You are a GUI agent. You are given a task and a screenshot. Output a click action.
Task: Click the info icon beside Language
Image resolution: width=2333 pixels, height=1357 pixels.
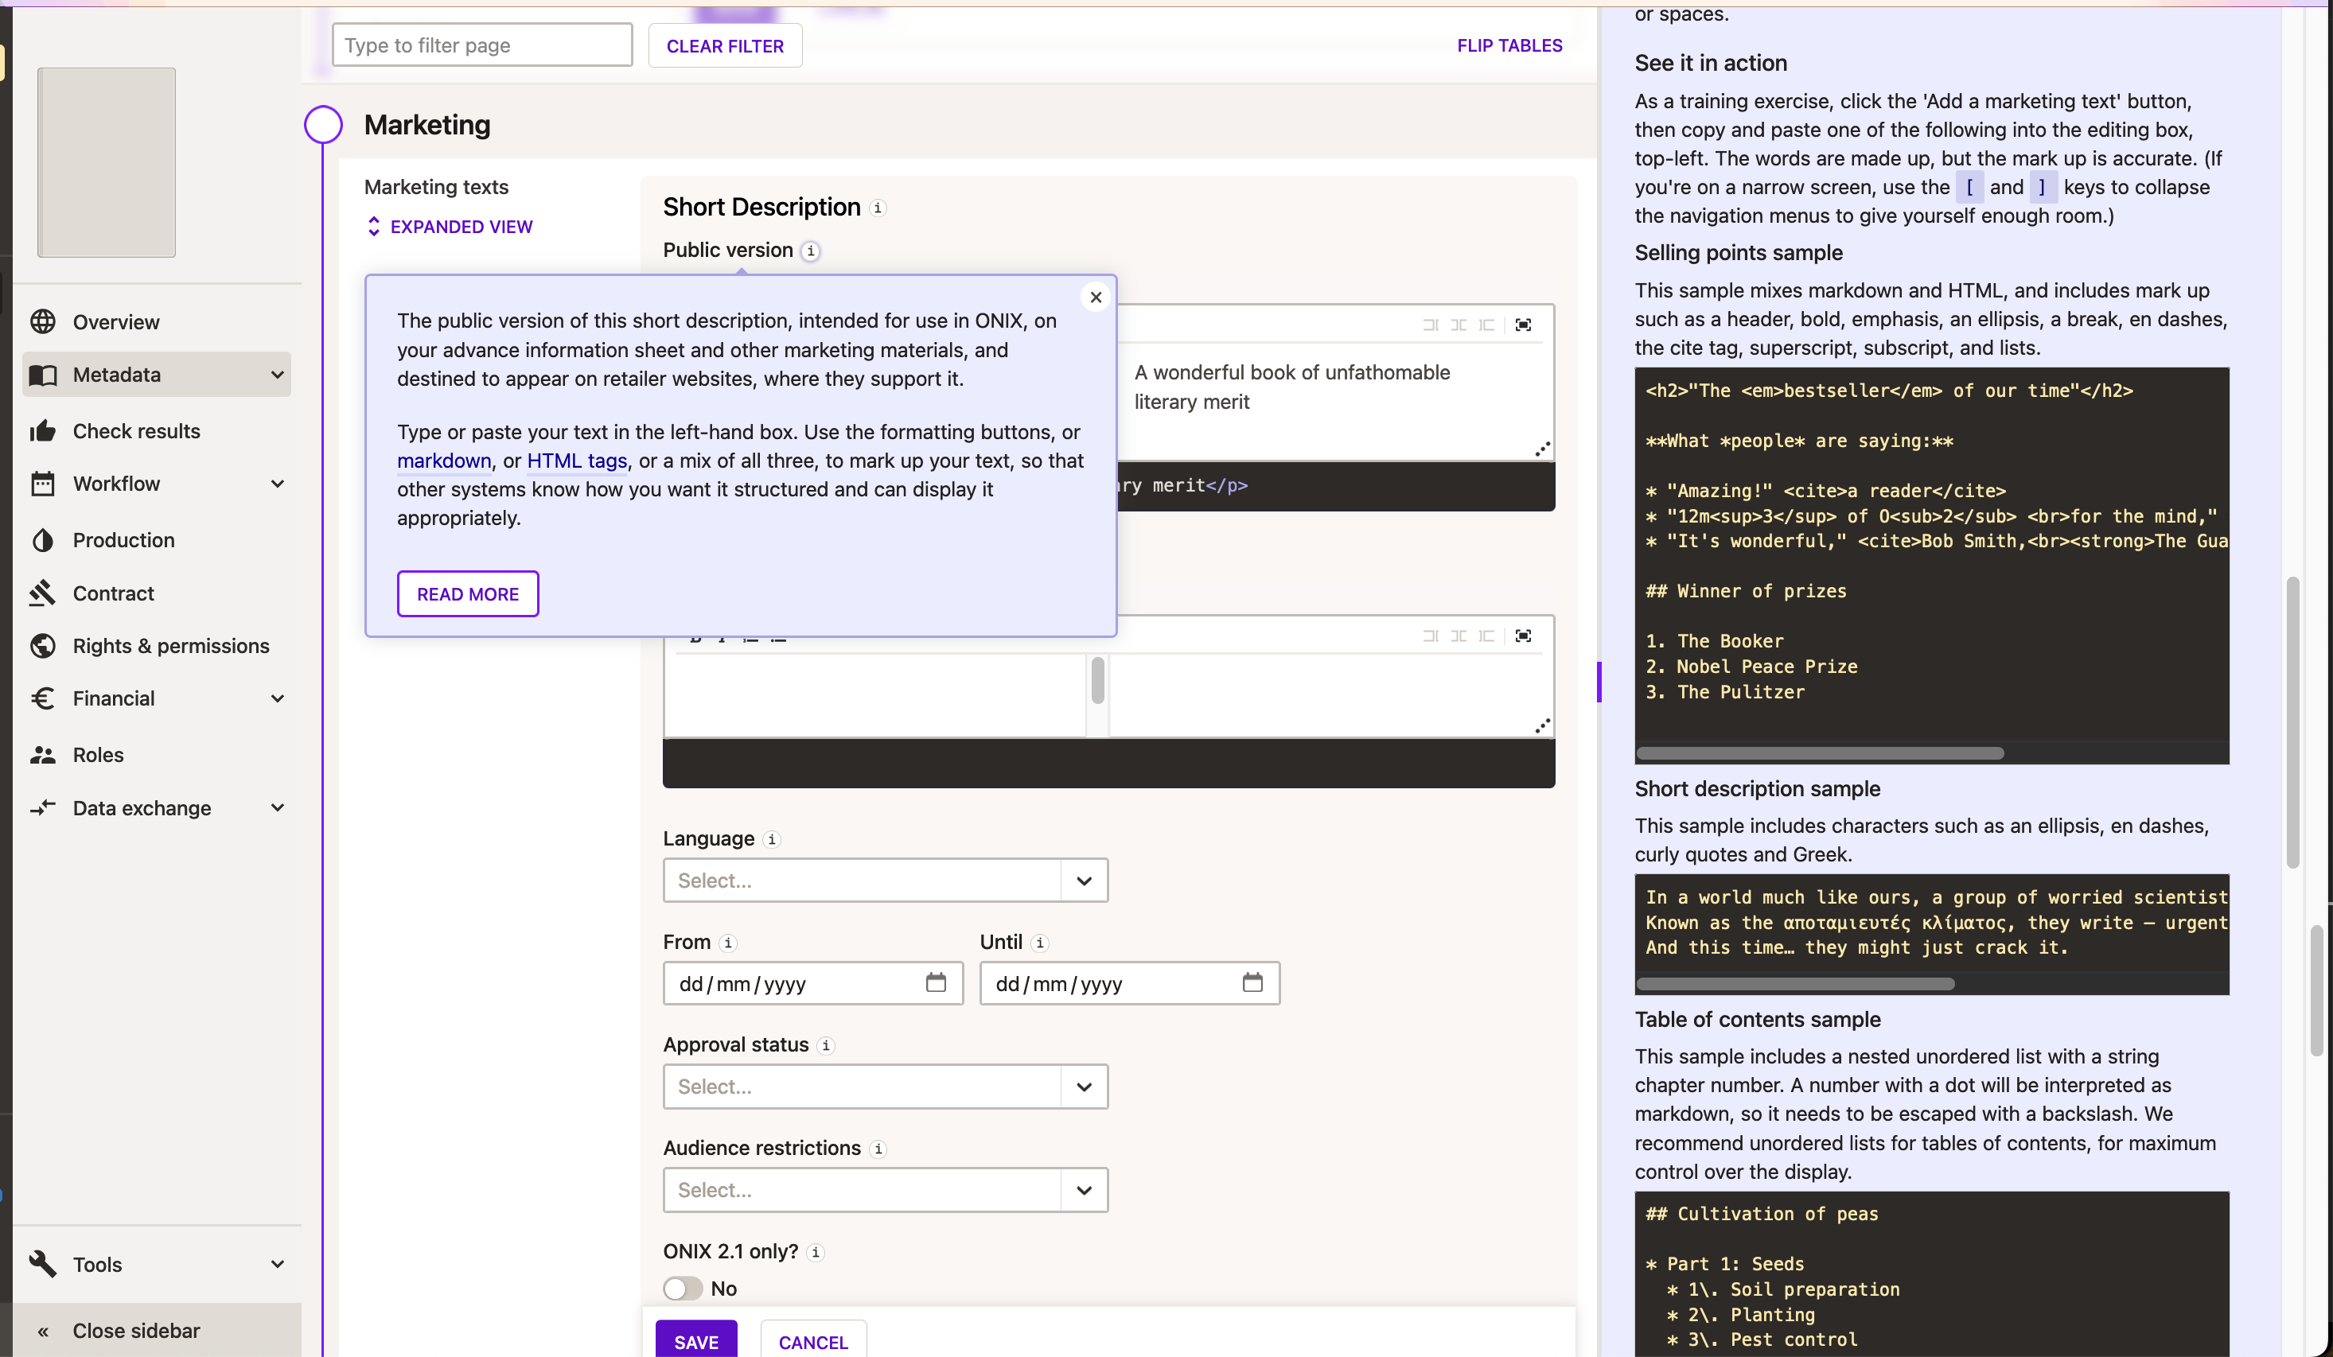(771, 838)
